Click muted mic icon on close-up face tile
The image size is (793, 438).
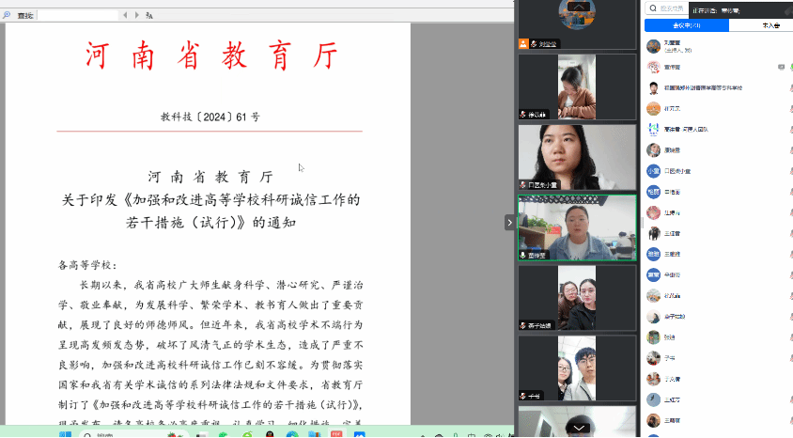pos(523,185)
